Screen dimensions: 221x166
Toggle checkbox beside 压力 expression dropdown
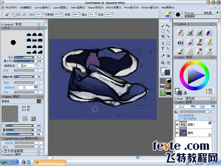41,65
